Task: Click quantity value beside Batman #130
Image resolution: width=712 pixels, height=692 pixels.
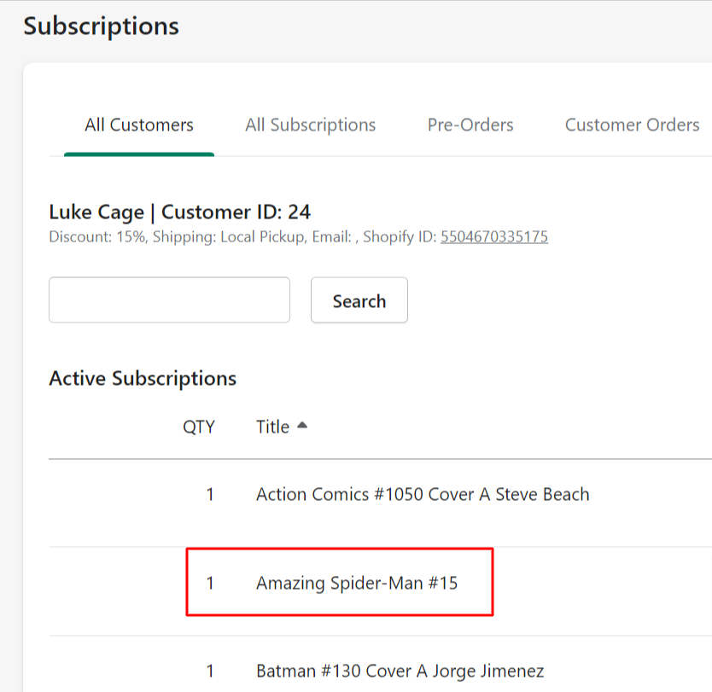Action: (x=210, y=672)
